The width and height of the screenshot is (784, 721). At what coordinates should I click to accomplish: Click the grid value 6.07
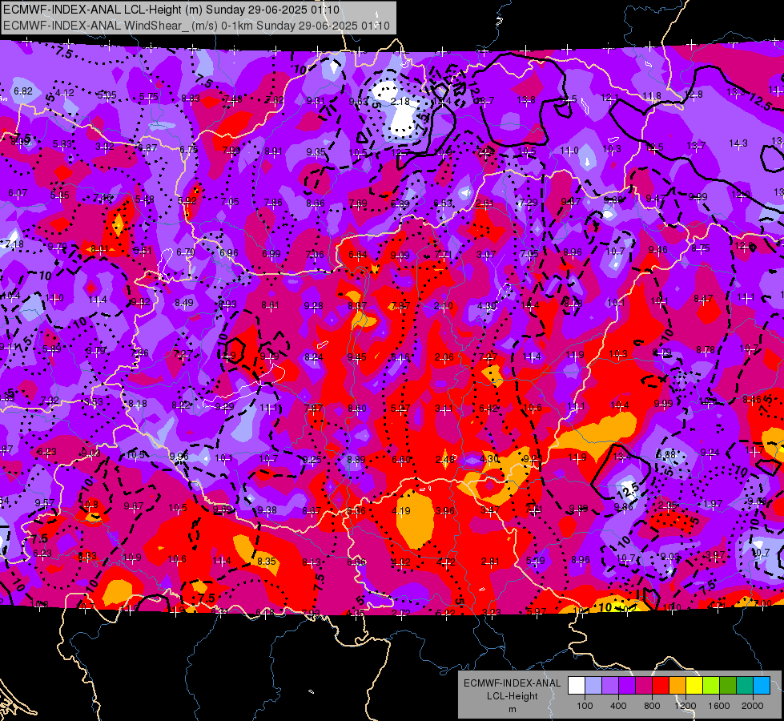(x=18, y=192)
